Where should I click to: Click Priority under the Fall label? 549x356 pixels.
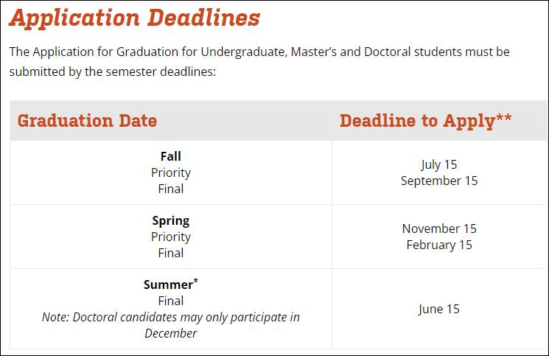pos(170,172)
